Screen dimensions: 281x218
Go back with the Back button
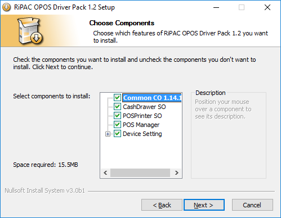click(x=162, y=205)
